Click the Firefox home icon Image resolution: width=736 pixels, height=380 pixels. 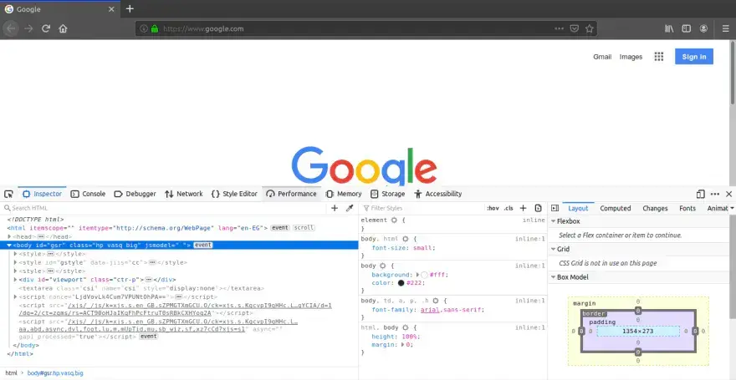coord(64,28)
